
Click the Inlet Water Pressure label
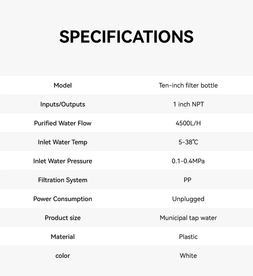[63, 161]
